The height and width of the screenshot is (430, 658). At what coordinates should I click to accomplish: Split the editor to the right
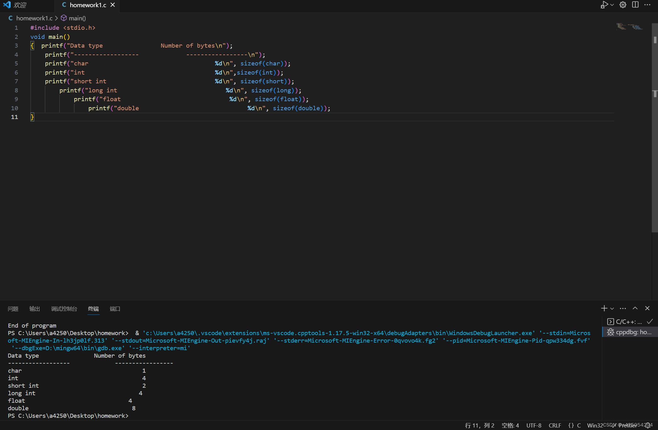pyautogui.click(x=635, y=5)
